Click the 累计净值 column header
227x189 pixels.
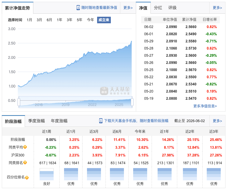pos(189,20)
